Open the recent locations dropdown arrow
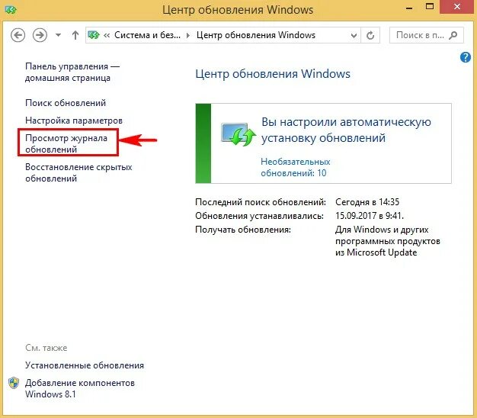Image resolution: width=477 pixels, height=418 pixels. click(58, 35)
